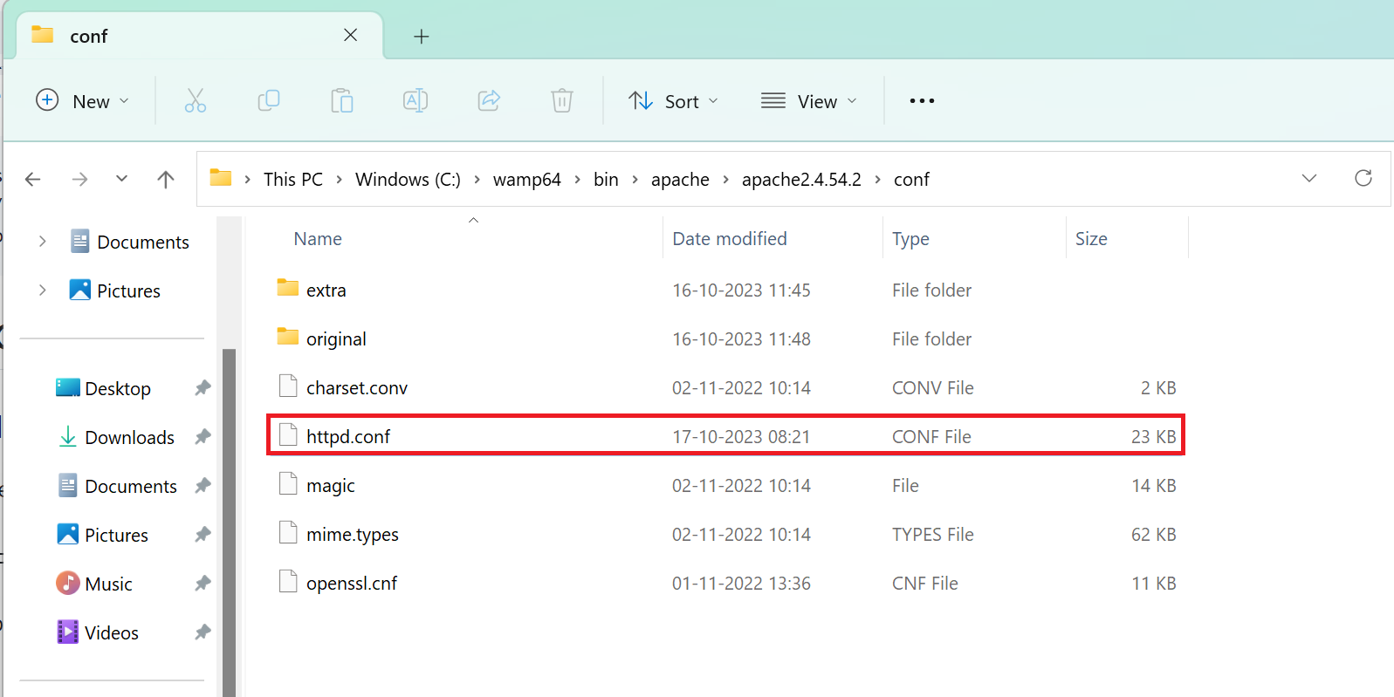
Task: Click the Delete trash icon
Action: (x=562, y=101)
